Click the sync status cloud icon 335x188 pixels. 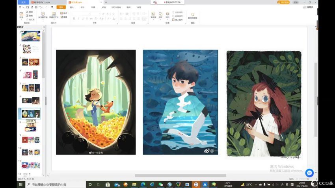coord(304,7)
